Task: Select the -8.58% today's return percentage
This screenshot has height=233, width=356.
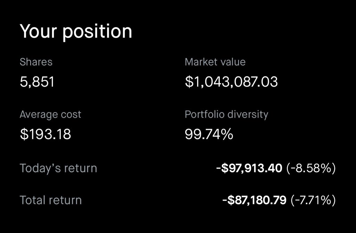Action: click(x=311, y=168)
